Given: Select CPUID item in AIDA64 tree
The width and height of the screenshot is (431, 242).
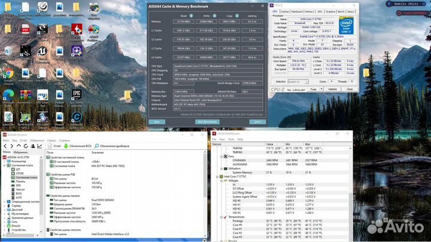Looking at the screenshot, I should tap(20, 173).
